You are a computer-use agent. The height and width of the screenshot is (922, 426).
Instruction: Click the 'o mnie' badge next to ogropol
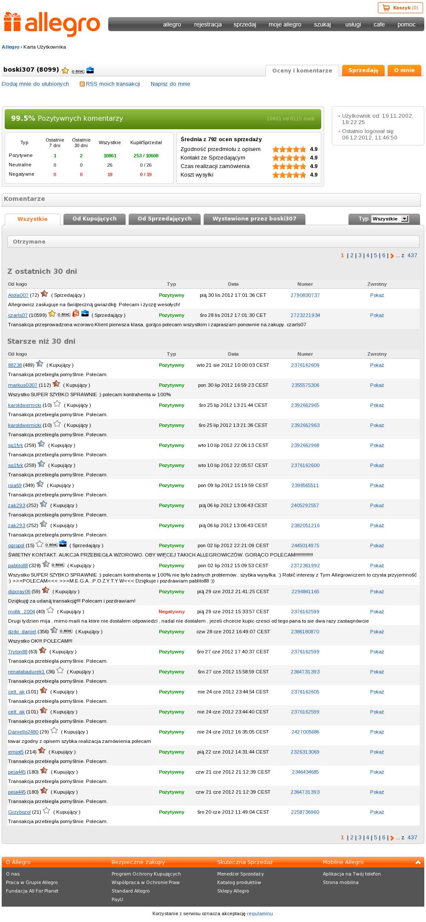pyautogui.click(x=52, y=545)
